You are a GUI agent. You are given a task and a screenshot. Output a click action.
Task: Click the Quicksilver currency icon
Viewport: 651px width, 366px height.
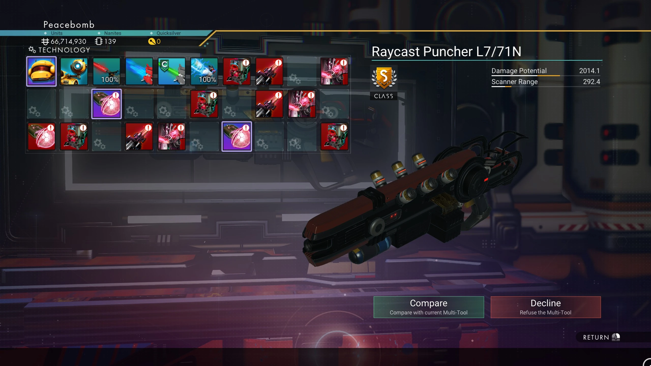click(x=152, y=41)
